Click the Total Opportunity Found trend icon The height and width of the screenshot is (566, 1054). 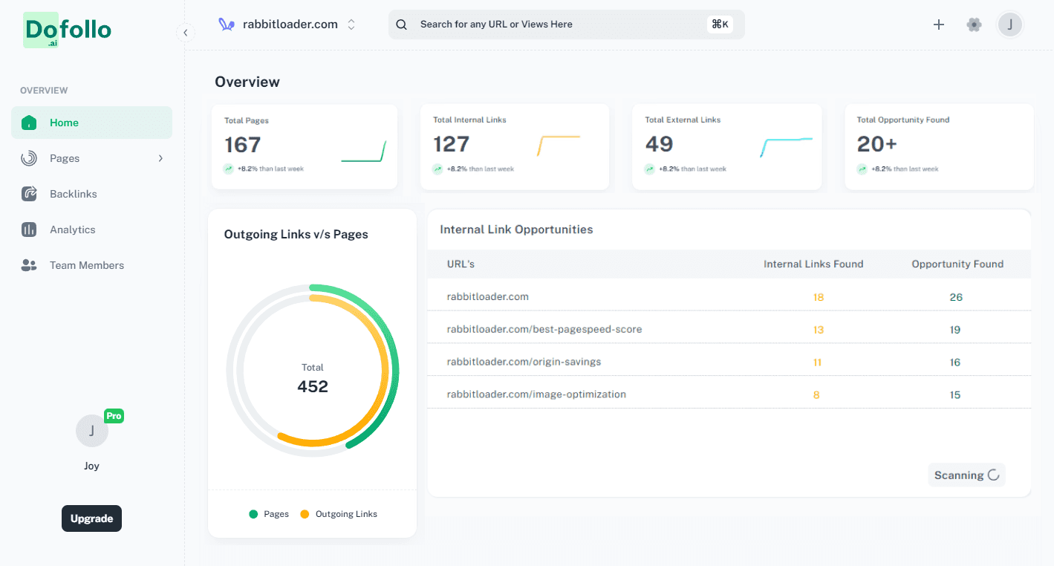pyautogui.click(x=862, y=169)
